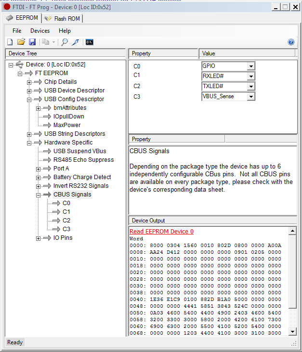Image resolution: width=302 pixels, height=352 pixels.
Task: Switch to the EEPROM tab
Action: (22, 18)
